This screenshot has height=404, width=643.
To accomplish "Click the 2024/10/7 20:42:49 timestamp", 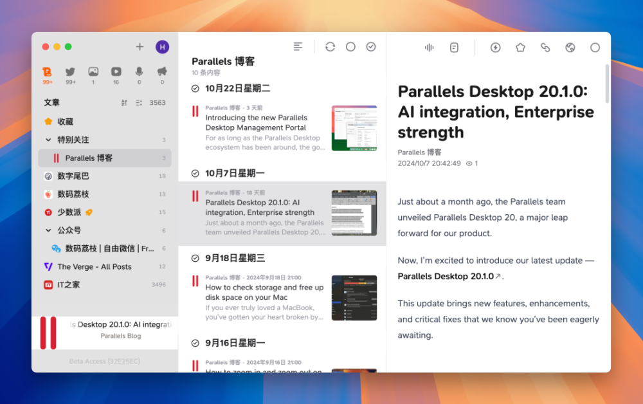I will [x=429, y=163].
